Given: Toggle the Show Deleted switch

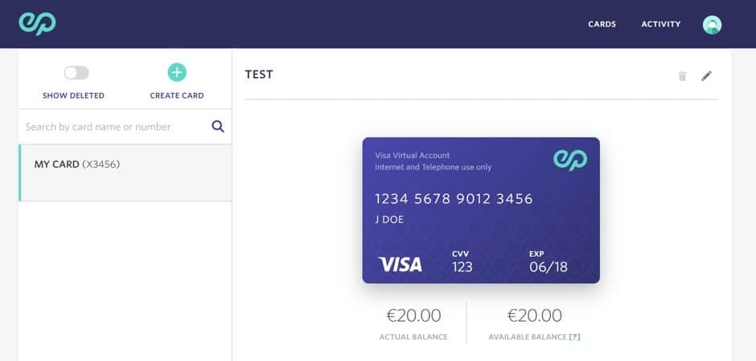Looking at the screenshot, I should pyautogui.click(x=76, y=72).
